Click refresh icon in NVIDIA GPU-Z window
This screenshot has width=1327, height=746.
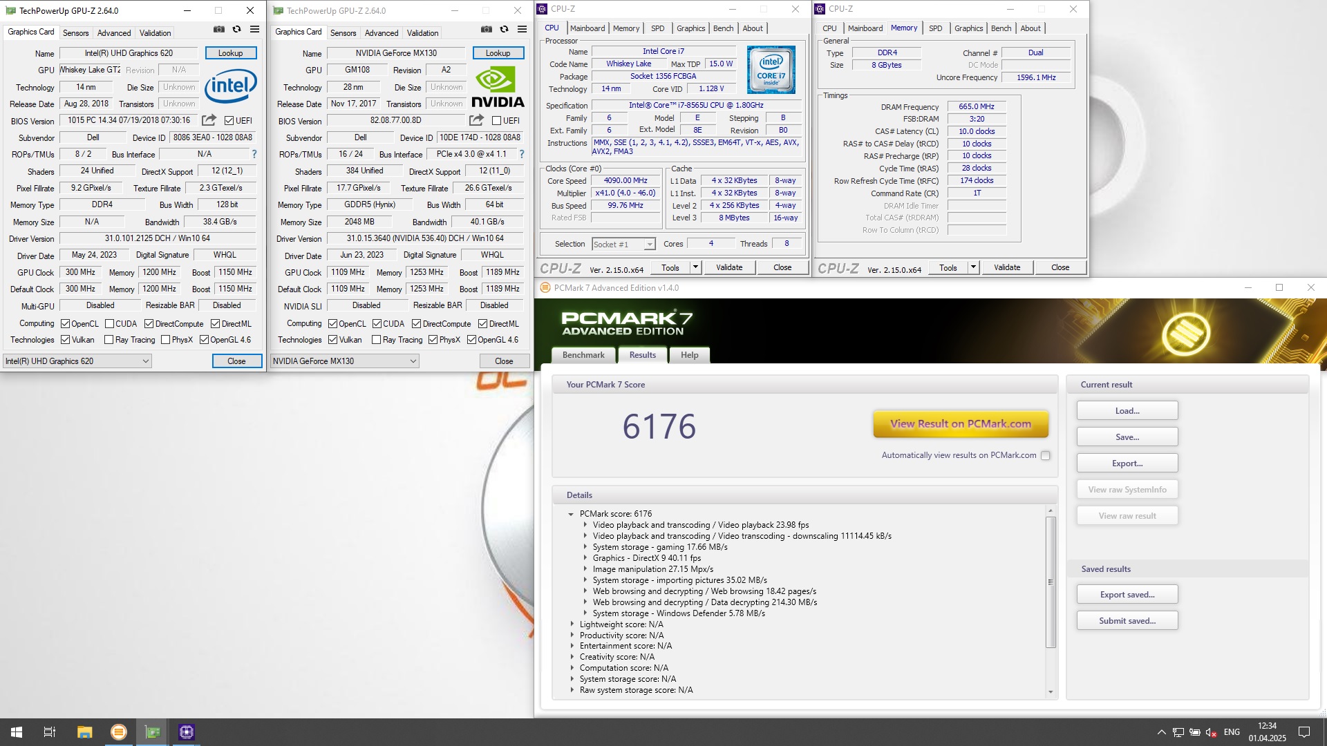[x=504, y=29]
